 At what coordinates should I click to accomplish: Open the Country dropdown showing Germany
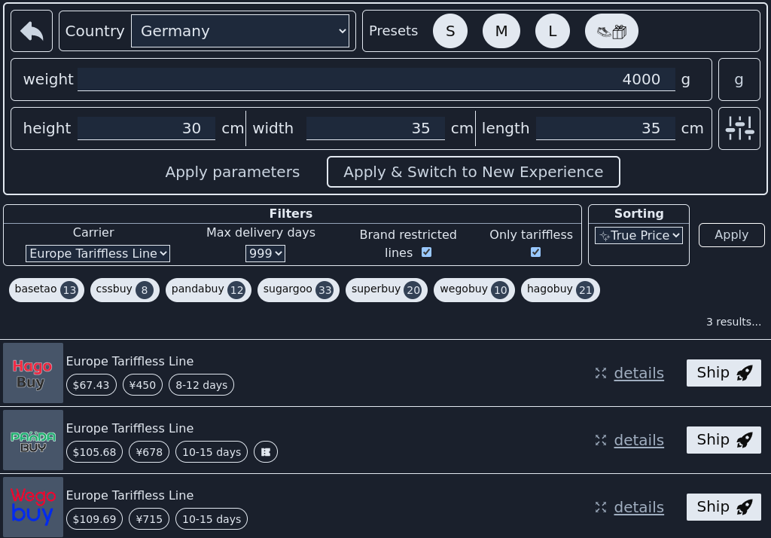click(240, 31)
